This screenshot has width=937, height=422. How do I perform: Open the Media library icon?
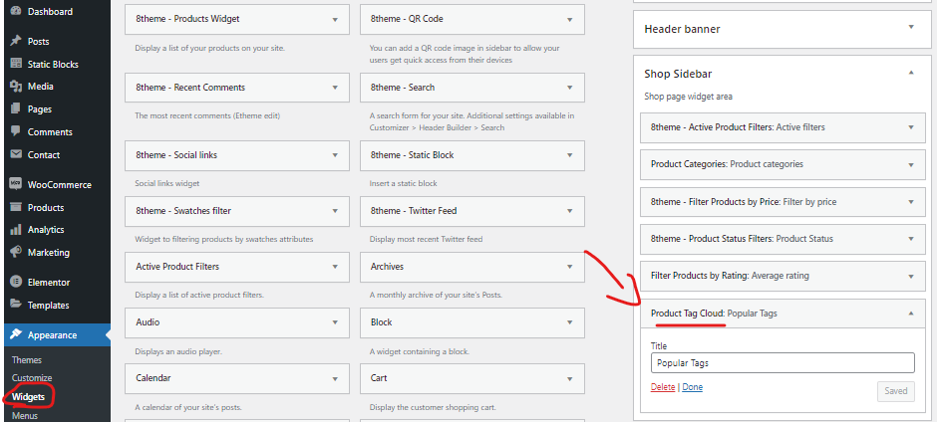16,87
